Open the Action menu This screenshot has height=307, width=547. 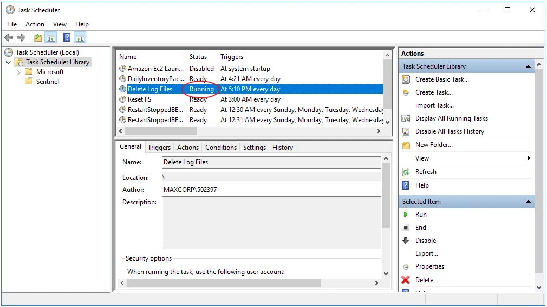coord(35,24)
